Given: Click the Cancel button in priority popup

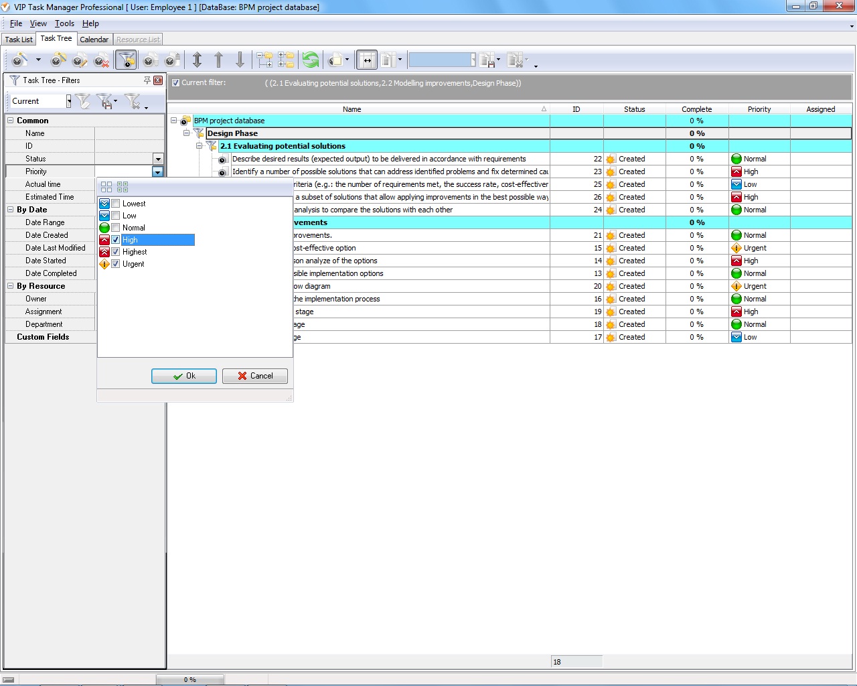Looking at the screenshot, I should tap(255, 376).
